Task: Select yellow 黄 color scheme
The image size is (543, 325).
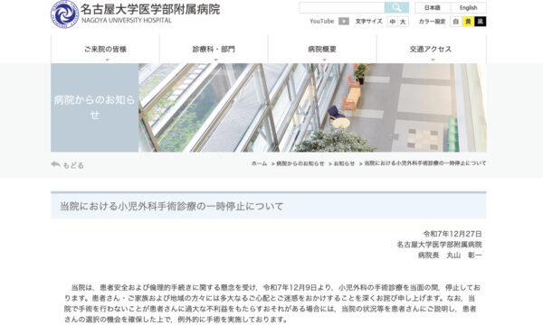Action: pos(468,22)
